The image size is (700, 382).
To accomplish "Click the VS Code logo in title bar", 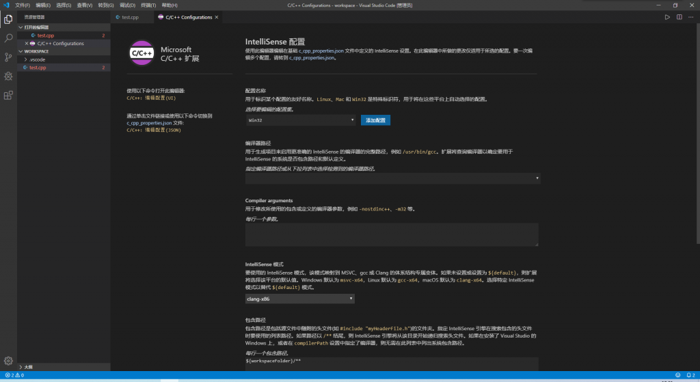I will tap(6, 5).
